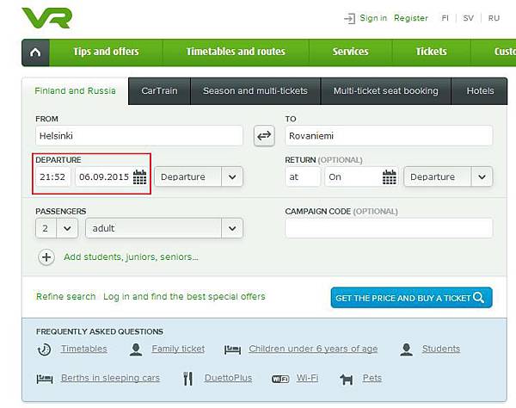This screenshot has height=408, width=516.
Task: Click the sign in arrow icon
Action: (x=349, y=18)
